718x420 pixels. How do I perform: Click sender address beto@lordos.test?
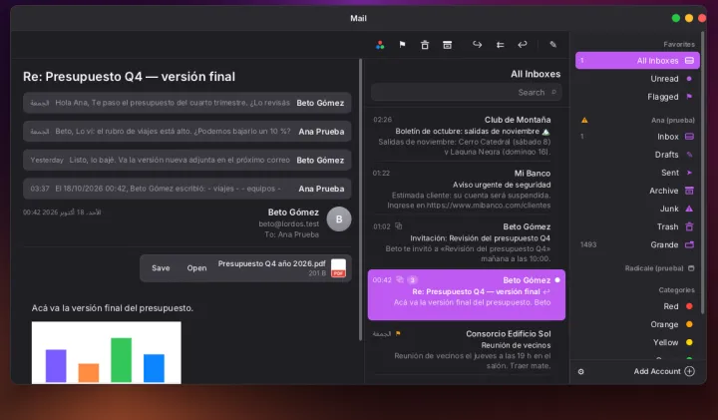coord(288,224)
